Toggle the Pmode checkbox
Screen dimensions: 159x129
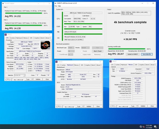click(x=82, y=51)
